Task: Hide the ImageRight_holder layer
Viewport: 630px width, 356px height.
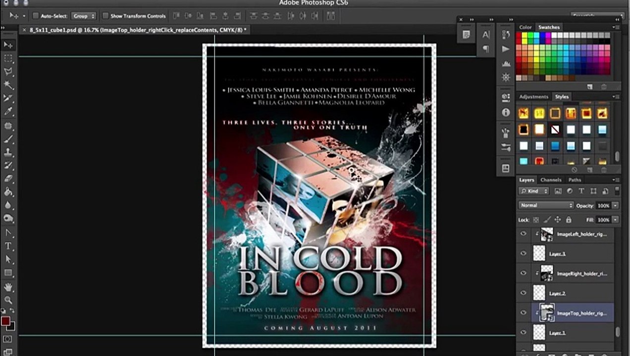Action: pos(524,273)
